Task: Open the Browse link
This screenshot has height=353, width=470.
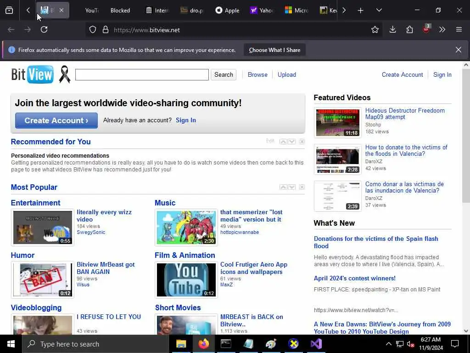Action: pyautogui.click(x=257, y=75)
